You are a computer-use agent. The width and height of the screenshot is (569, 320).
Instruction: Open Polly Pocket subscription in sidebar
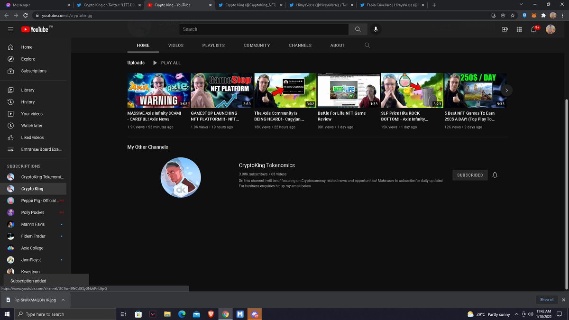pyautogui.click(x=33, y=212)
